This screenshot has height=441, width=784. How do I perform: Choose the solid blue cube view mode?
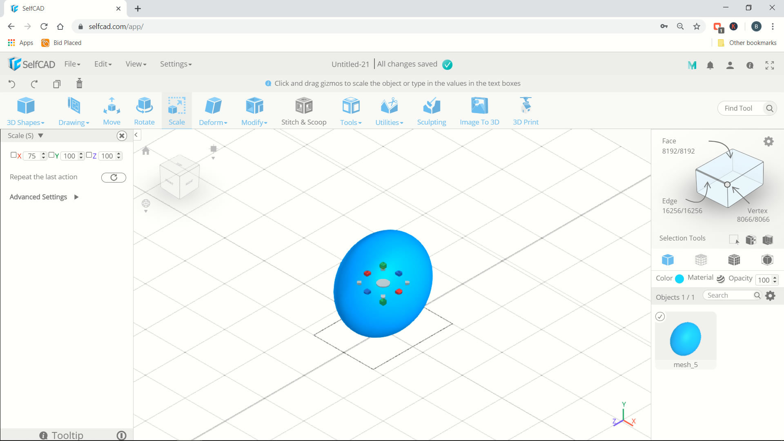(x=668, y=260)
